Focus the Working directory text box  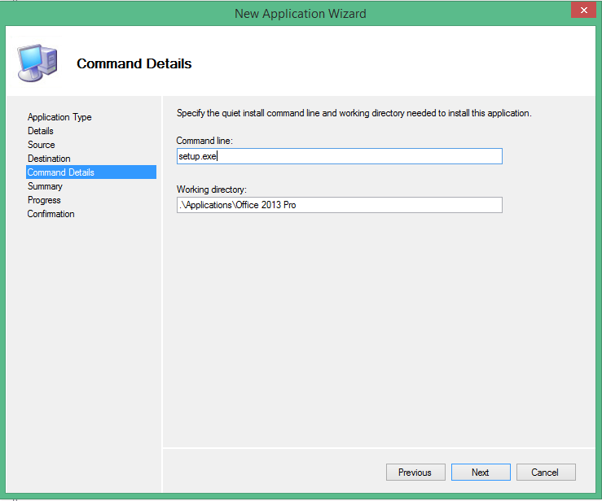[x=339, y=205]
